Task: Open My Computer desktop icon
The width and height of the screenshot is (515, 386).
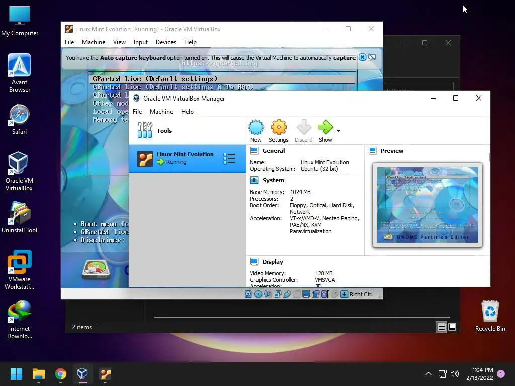Action: [20, 21]
